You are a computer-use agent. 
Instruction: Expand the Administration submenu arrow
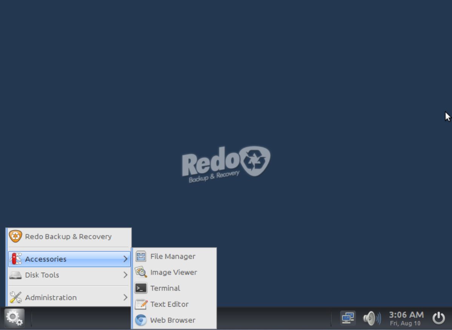(125, 298)
